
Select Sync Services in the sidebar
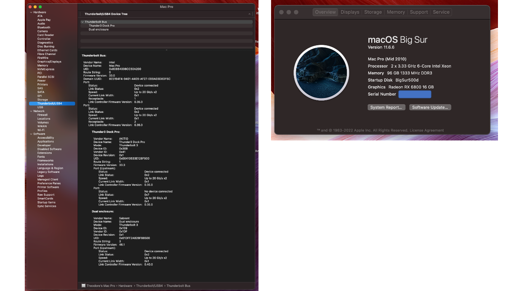pos(47,206)
